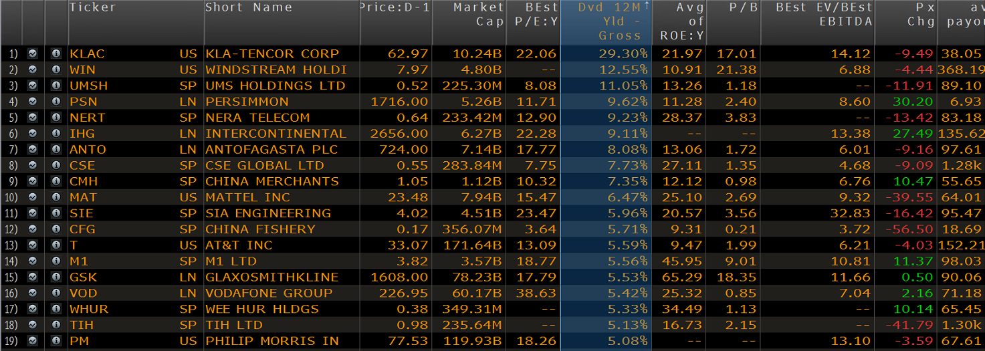Open the chart icon for KLAC row
This screenshot has height=351, width=985.
coord(32,53)
